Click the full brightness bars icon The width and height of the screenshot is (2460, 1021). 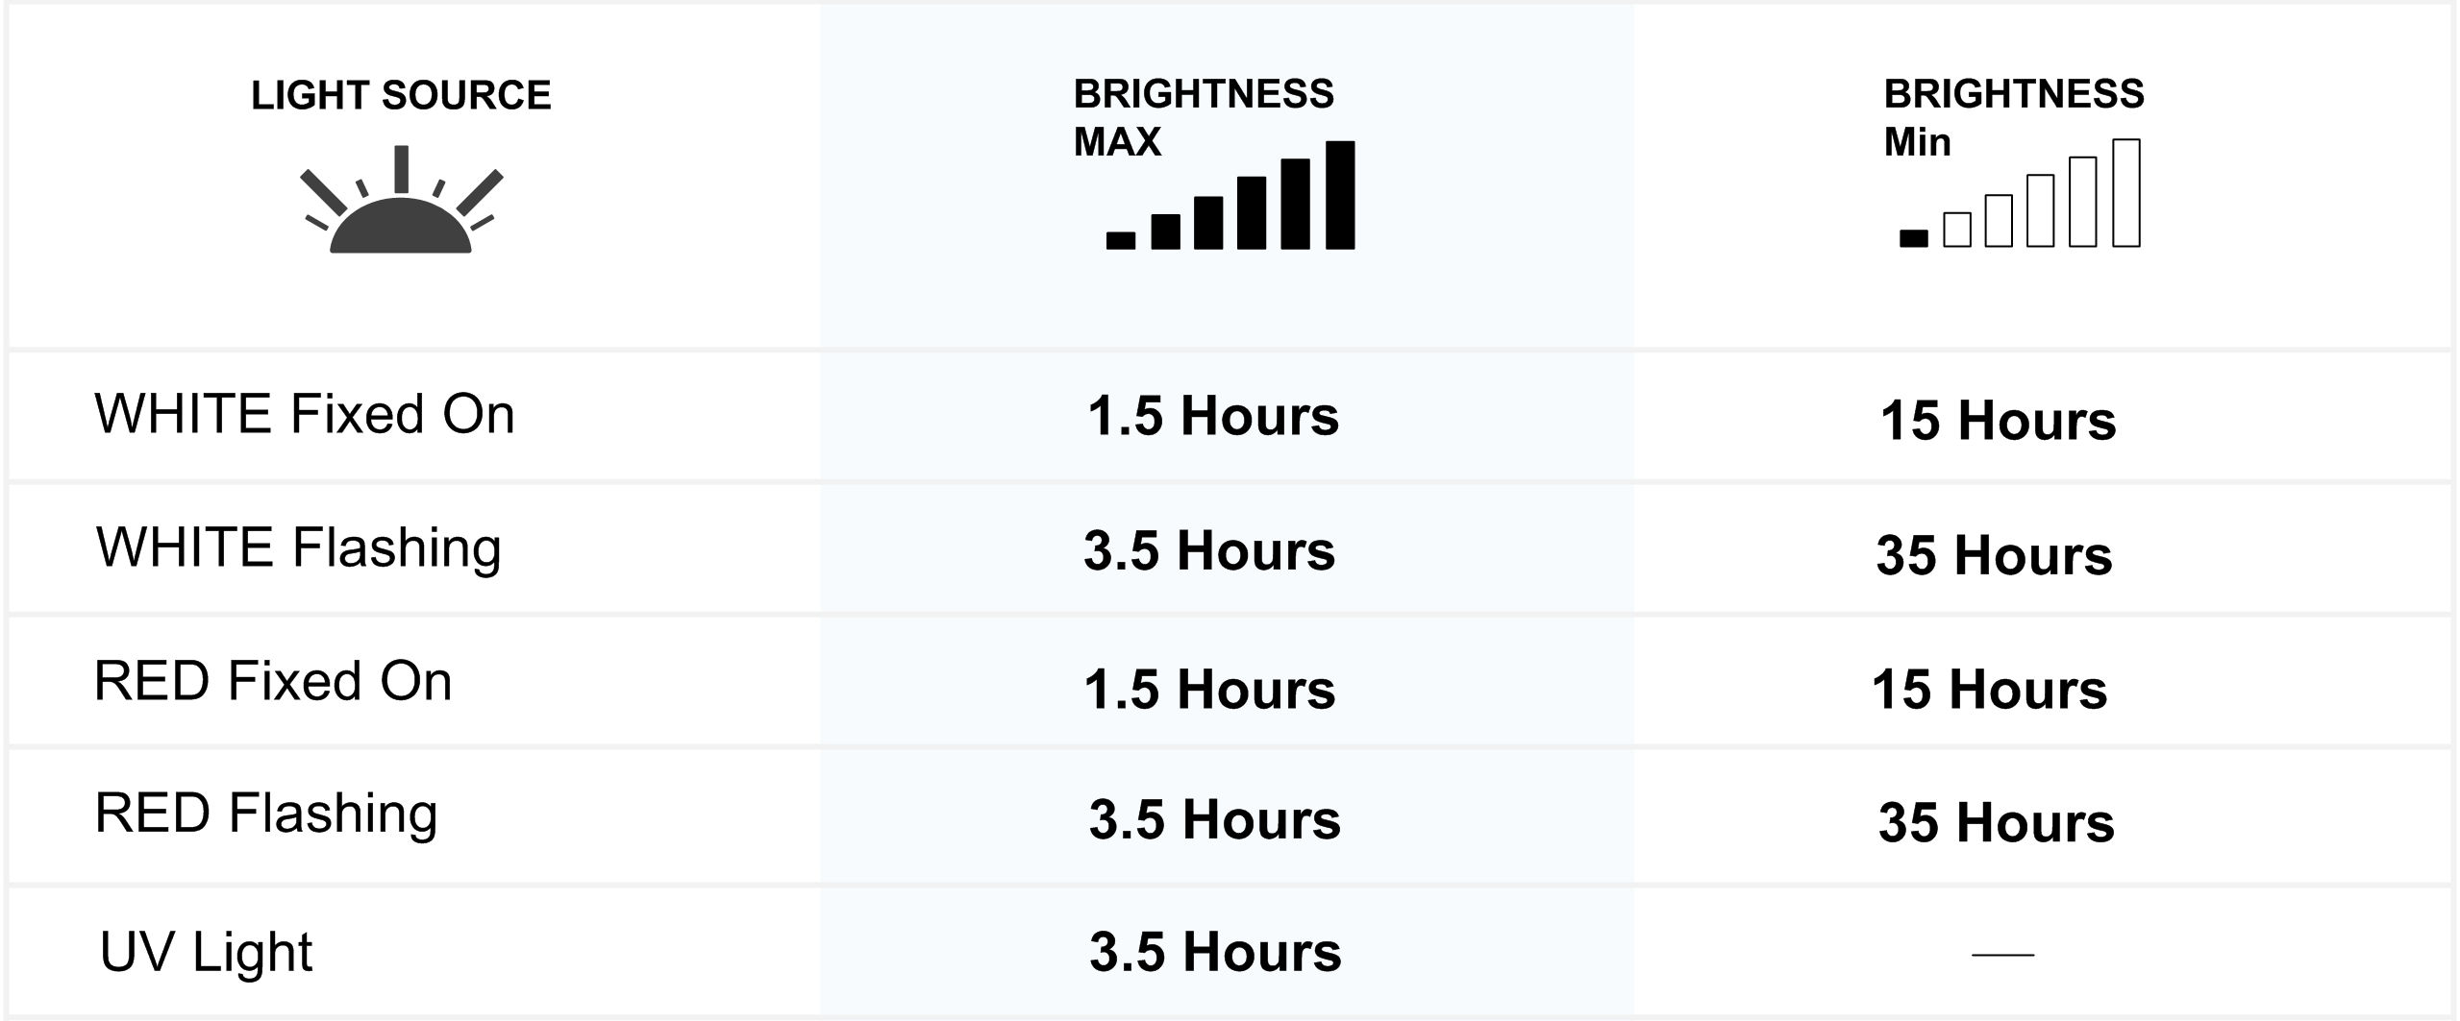coord(1230,195)
